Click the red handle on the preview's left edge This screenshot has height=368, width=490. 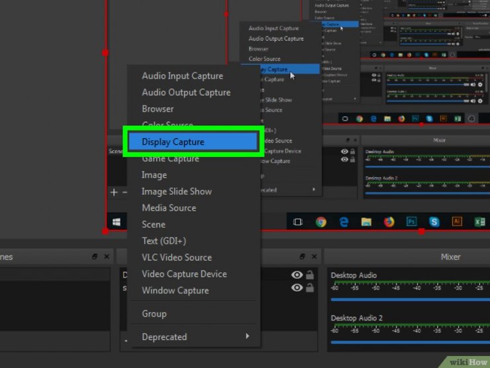[105, 52]
